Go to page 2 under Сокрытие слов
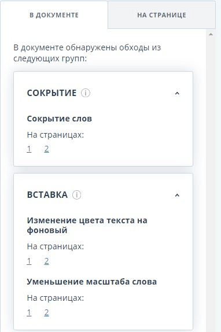The image size is (221, 332). (x=46, y=149)
